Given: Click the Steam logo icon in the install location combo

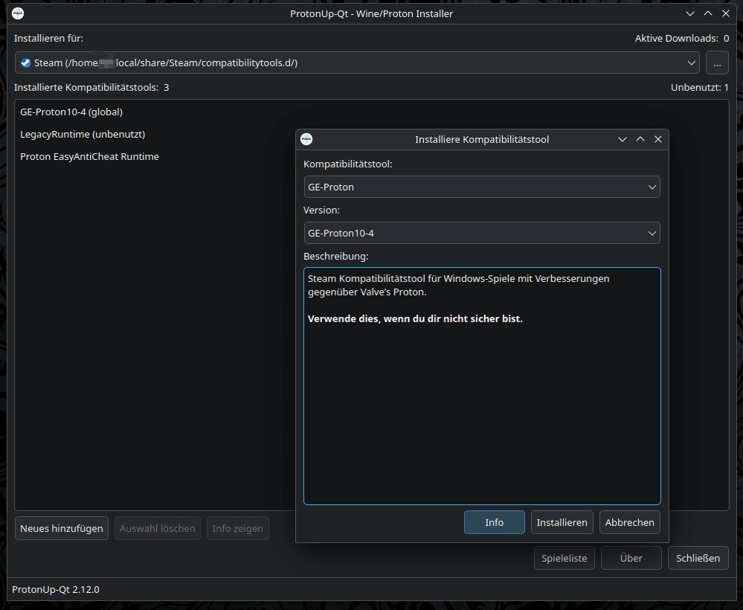Looking at the screenshot, I should [25, 62].
